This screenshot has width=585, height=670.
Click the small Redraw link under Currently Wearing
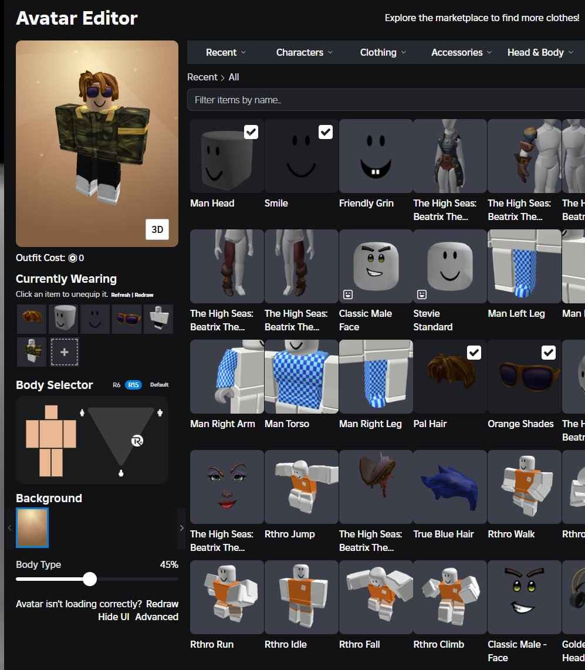click(144, 295)
